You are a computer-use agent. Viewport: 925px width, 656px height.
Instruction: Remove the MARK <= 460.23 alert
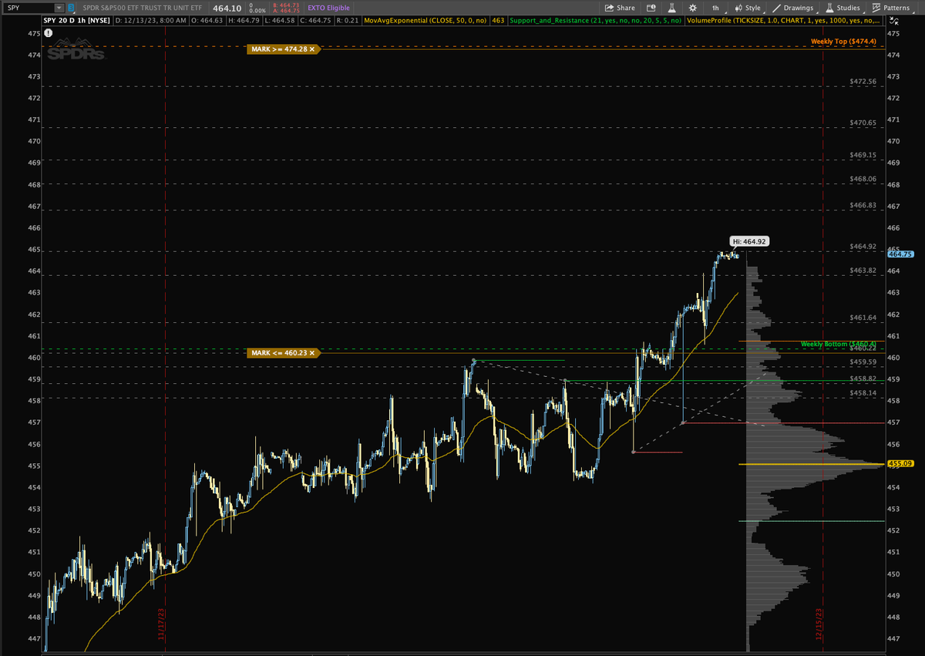314,352
